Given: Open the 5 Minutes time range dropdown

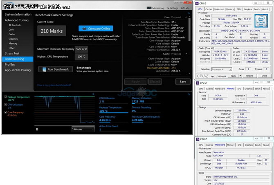Looking at the screenshot, I should point(84,129).
